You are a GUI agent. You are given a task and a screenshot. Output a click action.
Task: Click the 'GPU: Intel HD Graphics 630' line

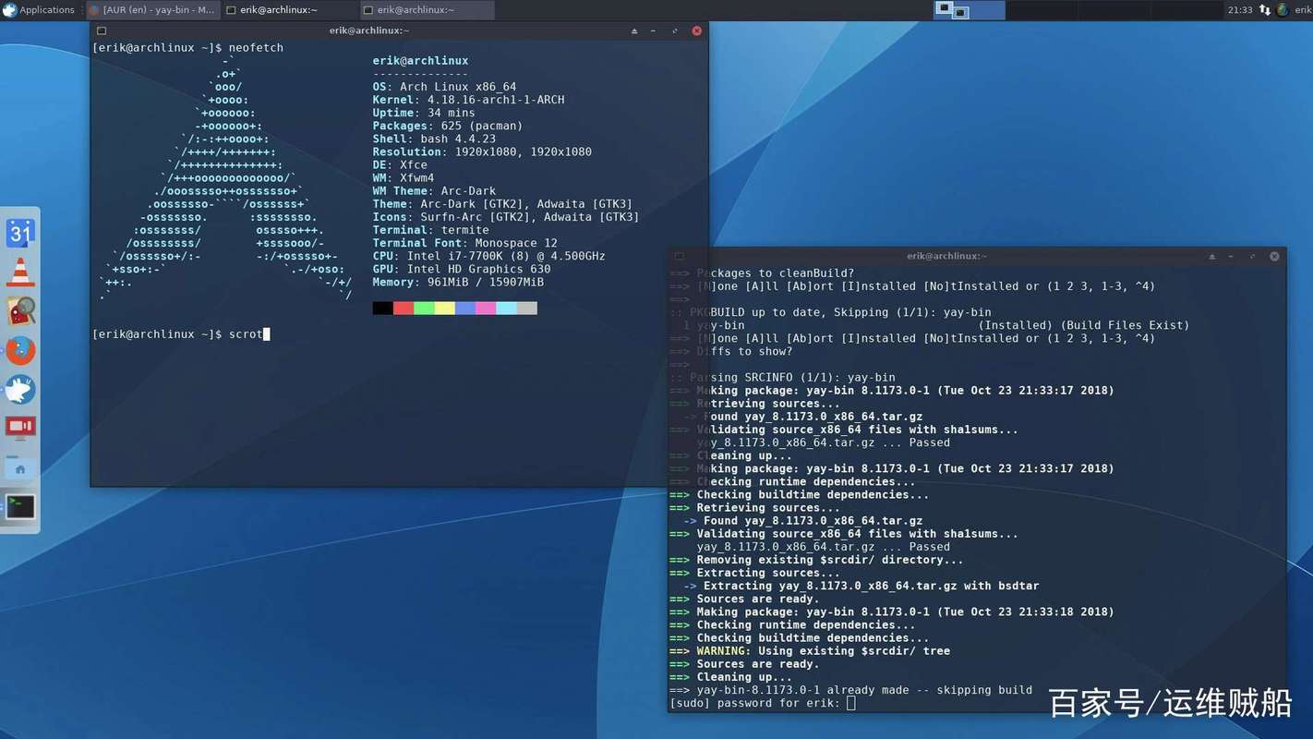(x=462, y=269)
